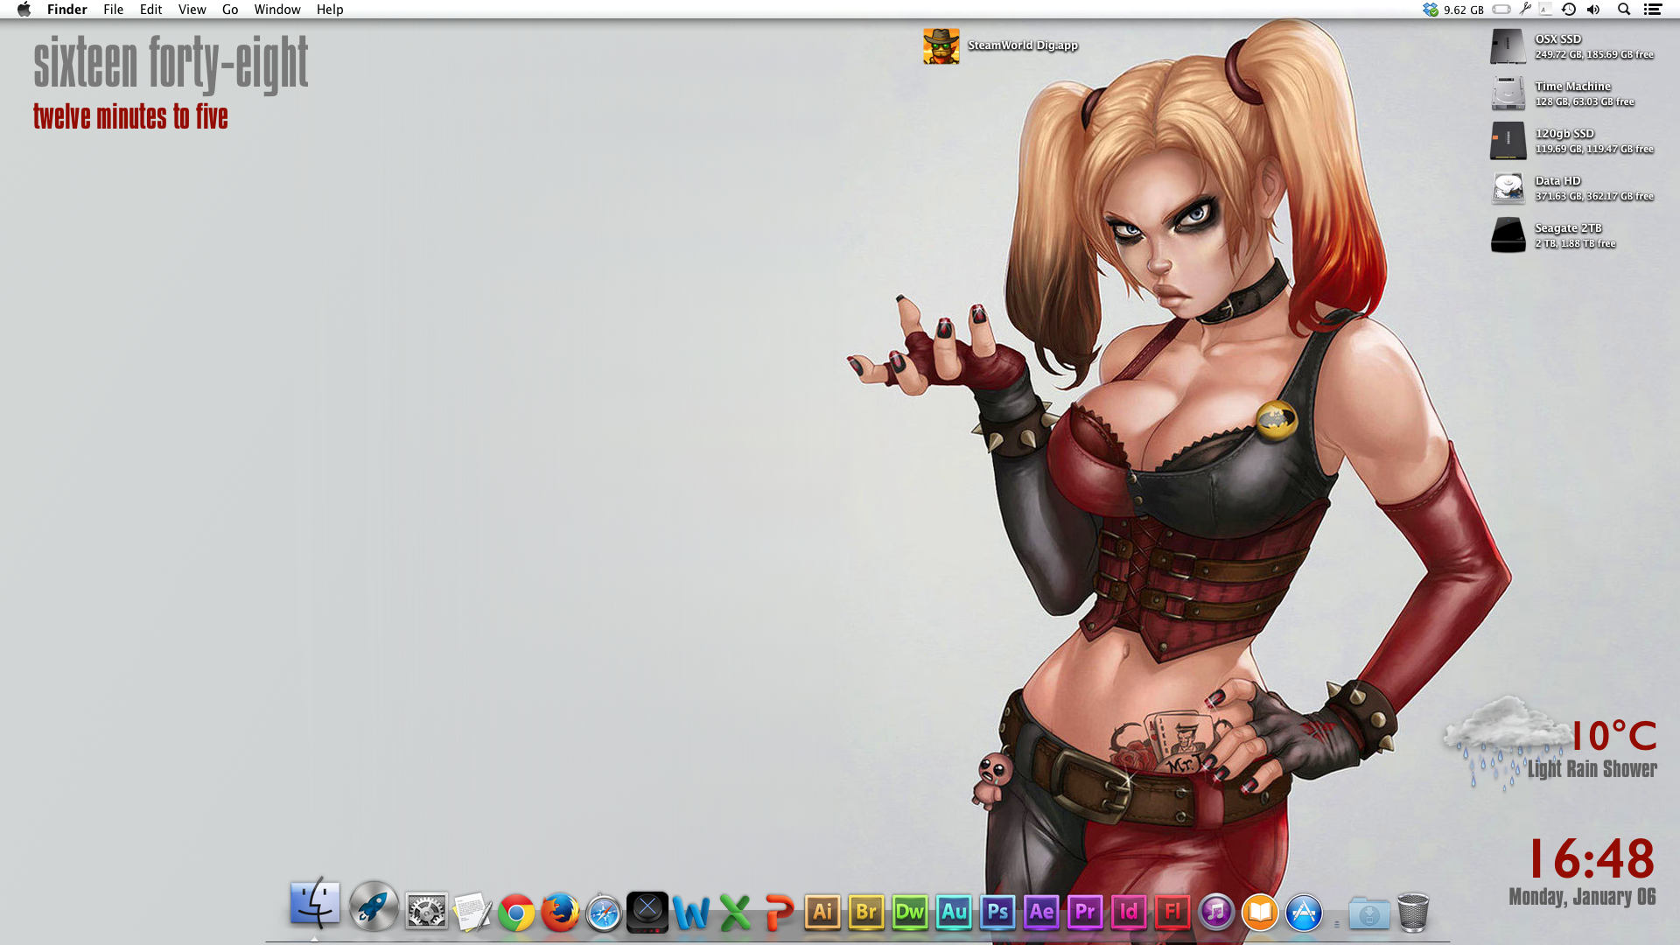This screenshot has height=945, width=1680.
Task: Open the Window menu
Action: (277, 10)
